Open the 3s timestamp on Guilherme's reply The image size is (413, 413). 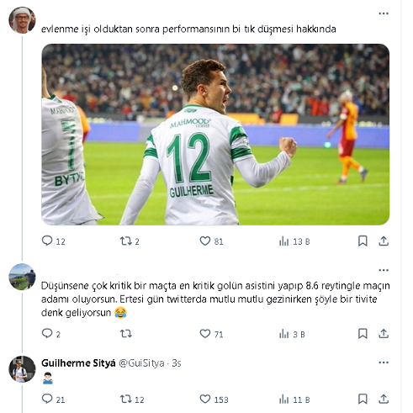[x=177, y=363]
